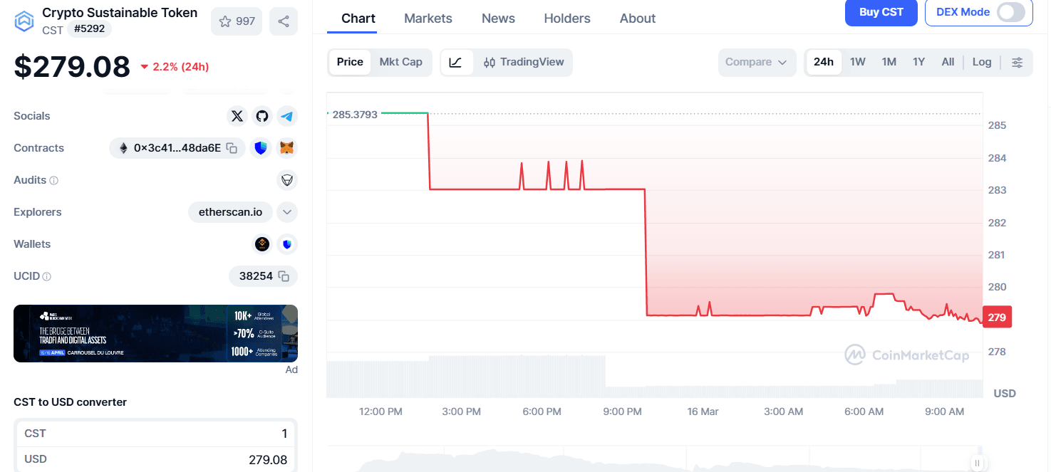
Task: Switch to the Markets tab
Action: point(428,18)
